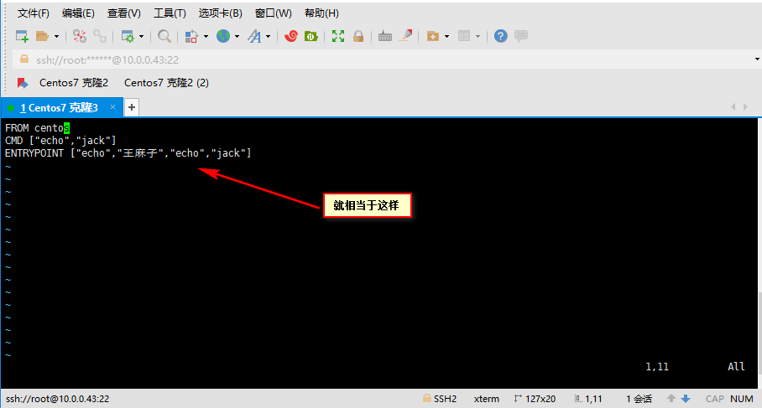Click the status bar up arrow icon
Screen dimensions: 762x408
pyautogui.click(x=671, y=398)
